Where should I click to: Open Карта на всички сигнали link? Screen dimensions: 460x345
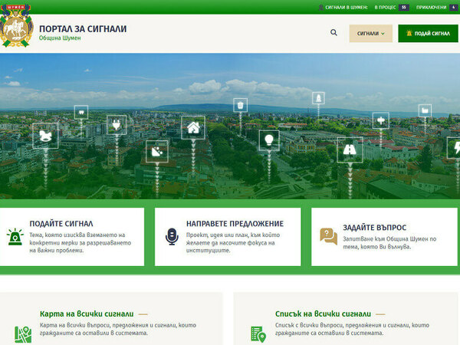[87, 314]
